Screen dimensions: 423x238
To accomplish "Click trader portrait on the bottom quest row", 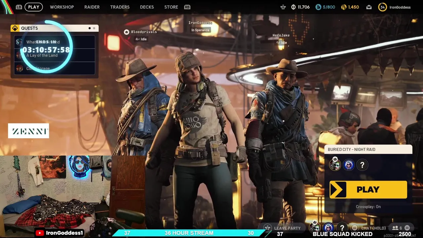I will [x=19, y=68].
